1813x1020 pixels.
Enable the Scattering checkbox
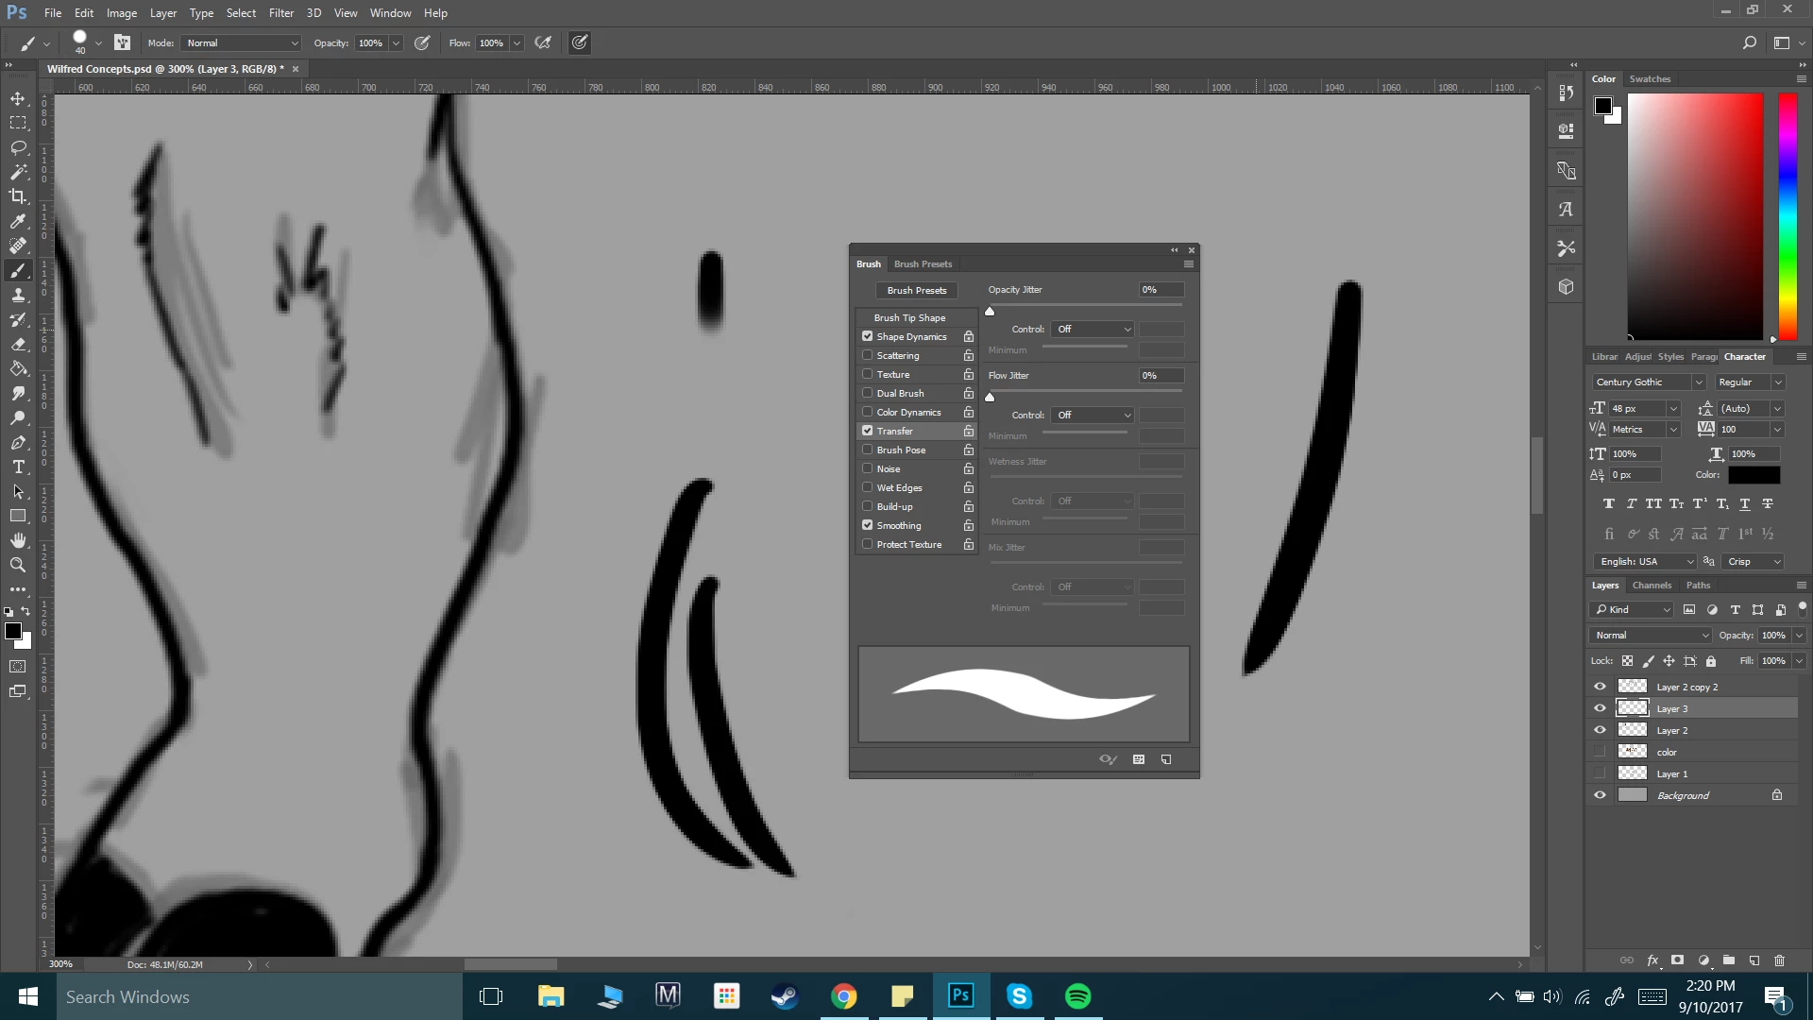867,355
